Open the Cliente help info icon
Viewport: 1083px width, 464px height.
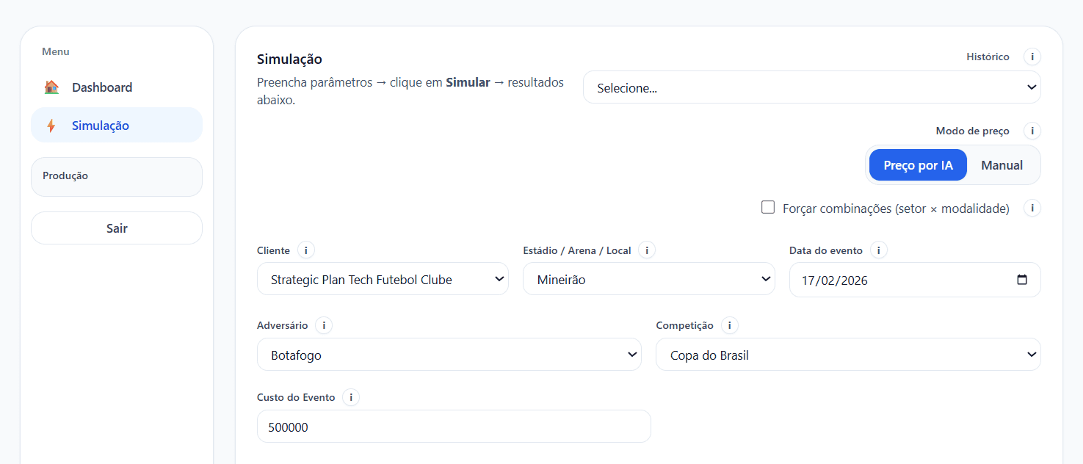pos(306,250)
